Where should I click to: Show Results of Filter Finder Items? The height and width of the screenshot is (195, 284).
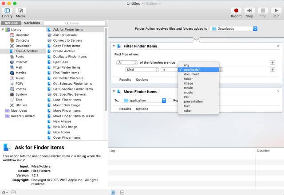[x=125, y=80]
